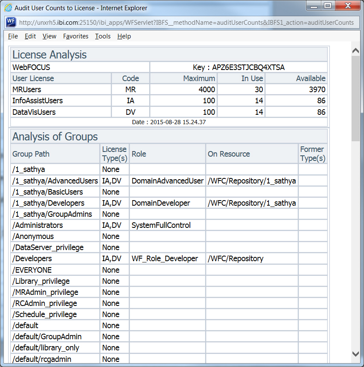
Task: Click the date 2015-08-28 15.24.37 line
Action: click(169, 122)
